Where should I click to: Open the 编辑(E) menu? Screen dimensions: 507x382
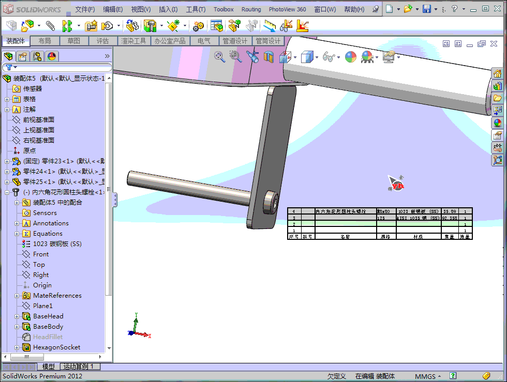pos(113,9)
